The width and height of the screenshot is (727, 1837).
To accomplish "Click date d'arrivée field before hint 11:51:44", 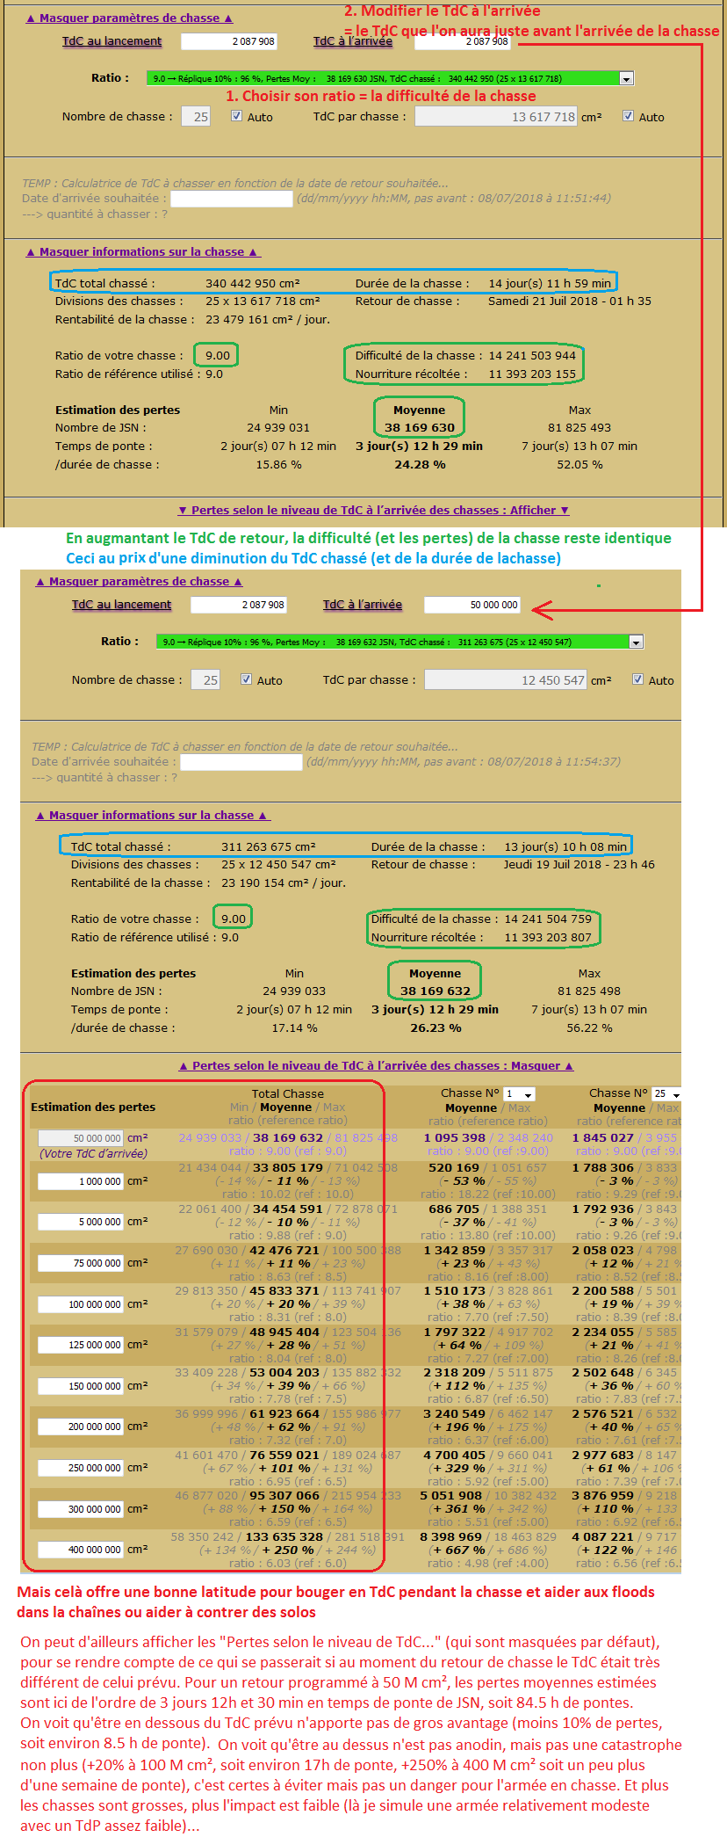I will pos(231,199).
